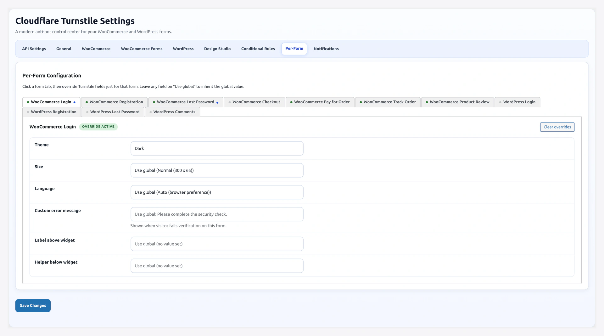Click the Theme field label
604x336 pixels.
pos(42,145)
